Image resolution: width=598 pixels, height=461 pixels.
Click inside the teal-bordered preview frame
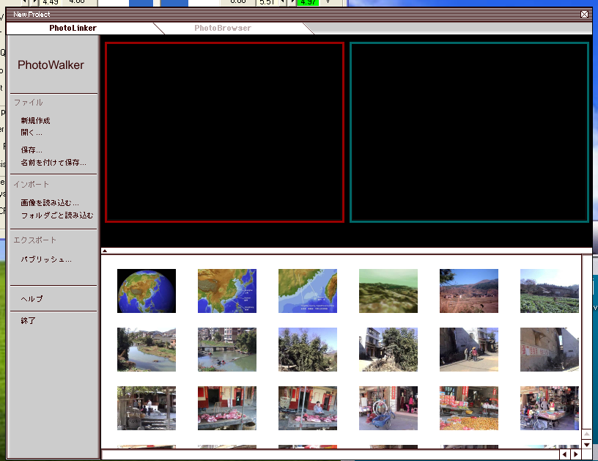tap(469, 132)
